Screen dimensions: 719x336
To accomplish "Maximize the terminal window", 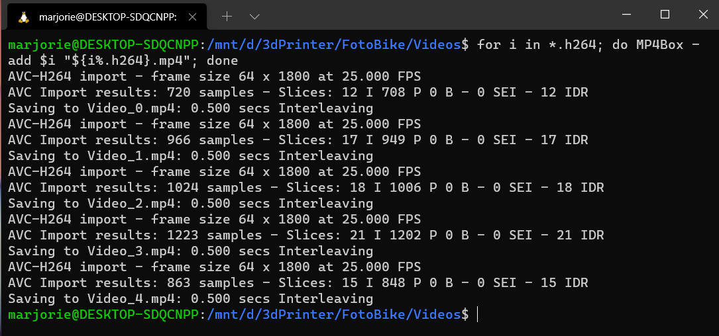I will coord(665,15).
